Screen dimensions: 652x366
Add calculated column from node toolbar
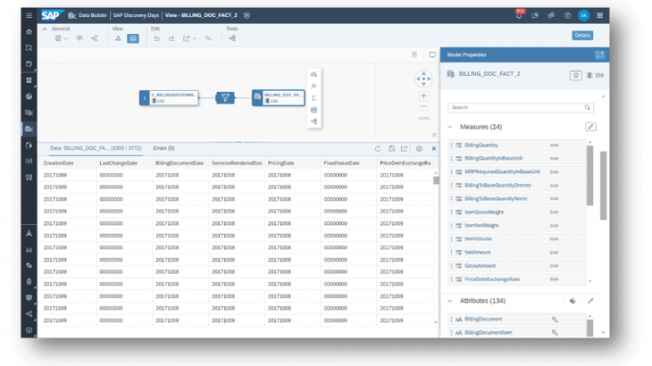[313, 86]
